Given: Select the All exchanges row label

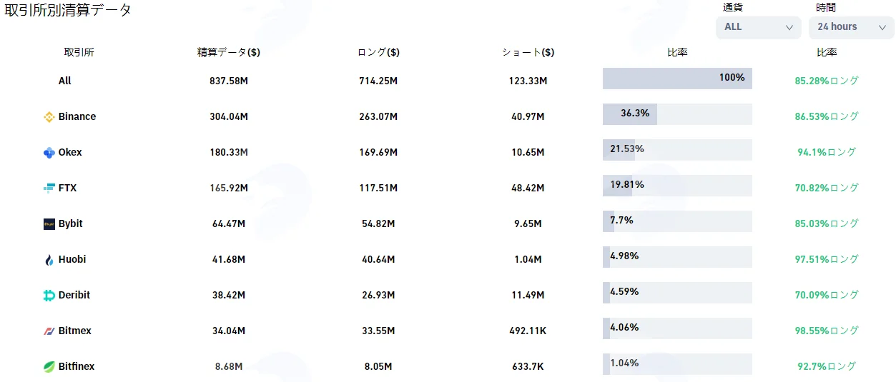Looking at the screenshot, I should point(65,81).
